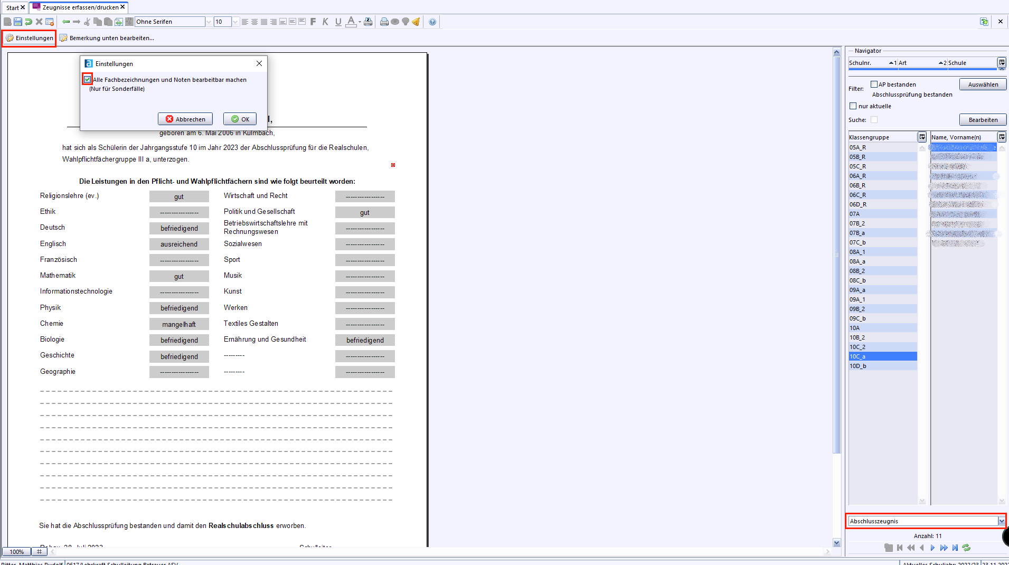Close the Einstellungen dialog with X
1009x565 pixels.
(x=259, y=63)
